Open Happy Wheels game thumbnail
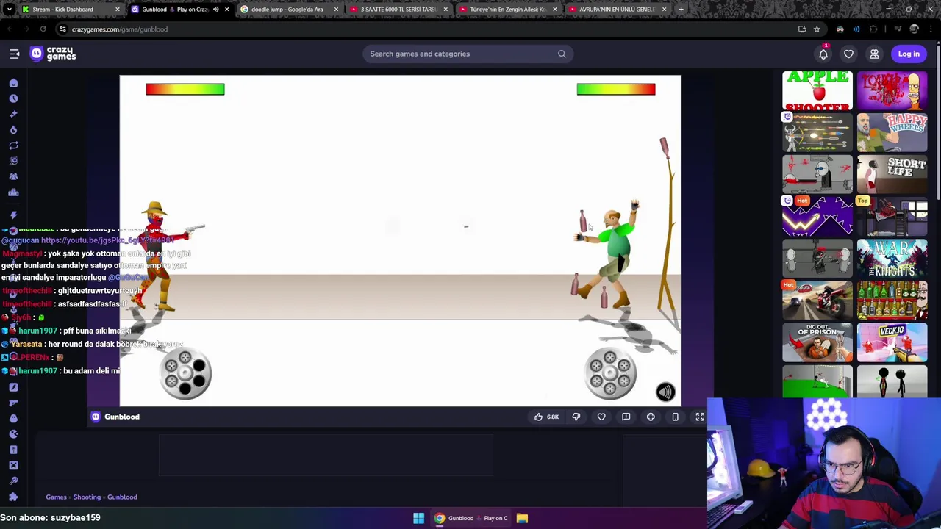The height and width of the screenshot is (529, 941). [892, 132]
